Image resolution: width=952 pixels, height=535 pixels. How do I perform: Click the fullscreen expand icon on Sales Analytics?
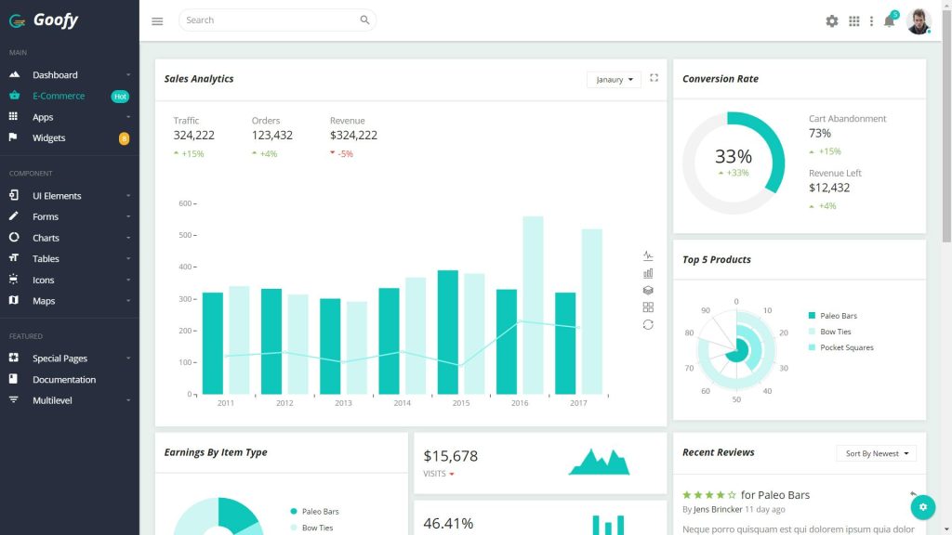654,79
